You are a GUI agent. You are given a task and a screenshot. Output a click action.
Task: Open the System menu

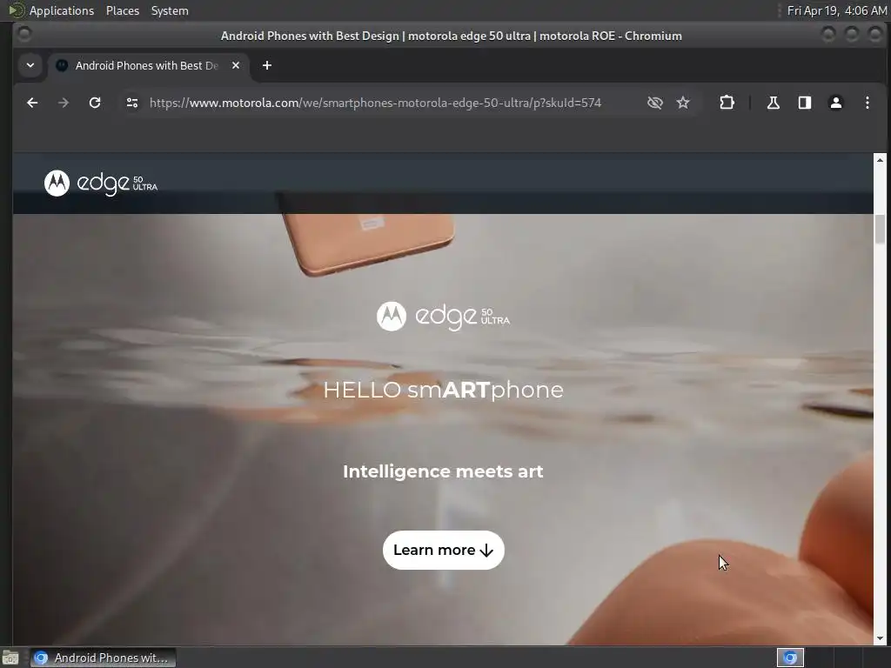pyautogui.click(x=170, y=10)
